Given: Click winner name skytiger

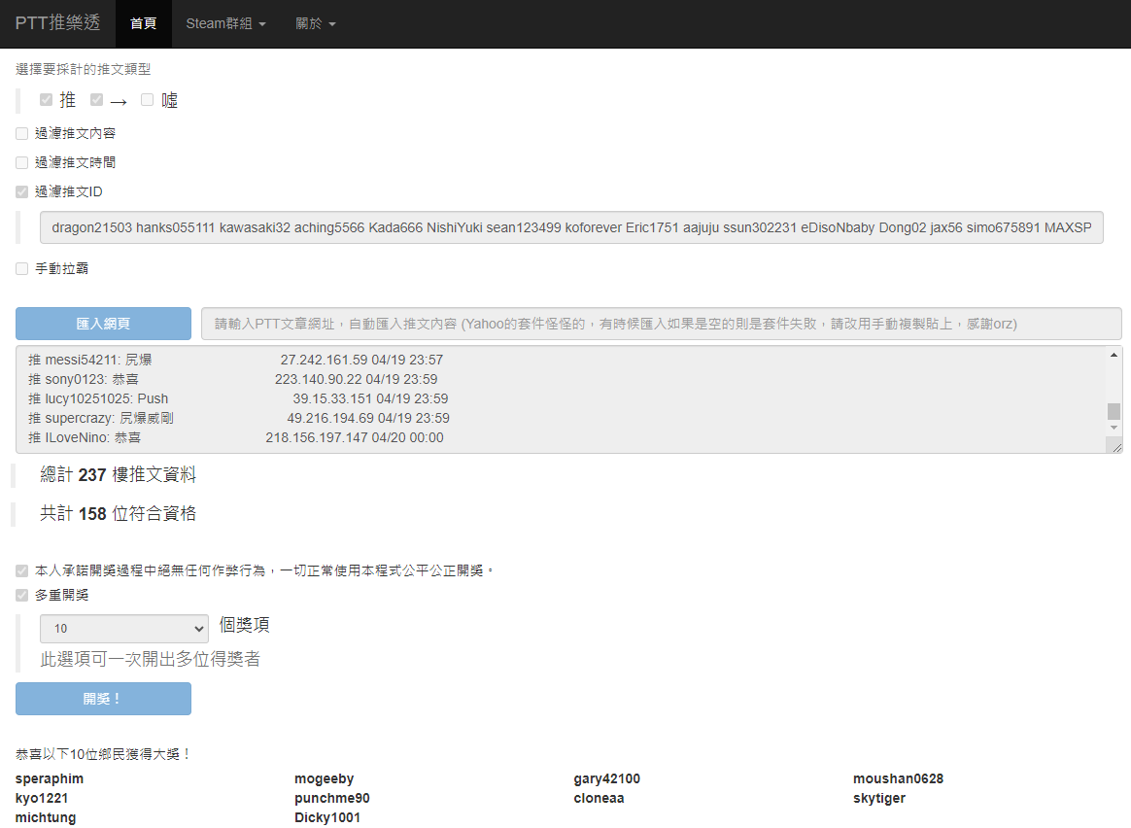Looking at the screenshot, I should click(x=878, y=798).
